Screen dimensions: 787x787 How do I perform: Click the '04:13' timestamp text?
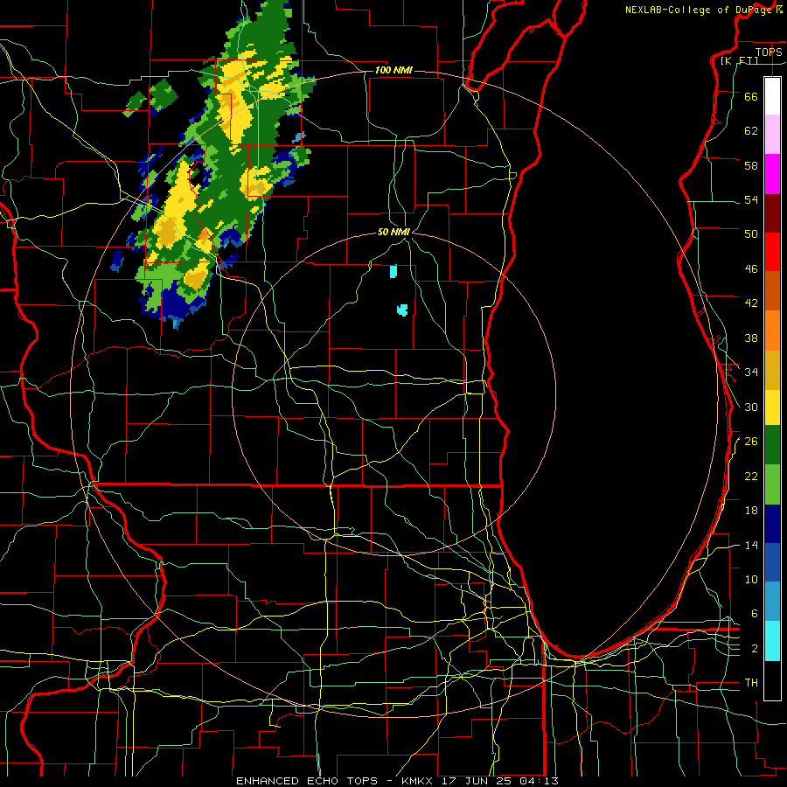point(540,781)
